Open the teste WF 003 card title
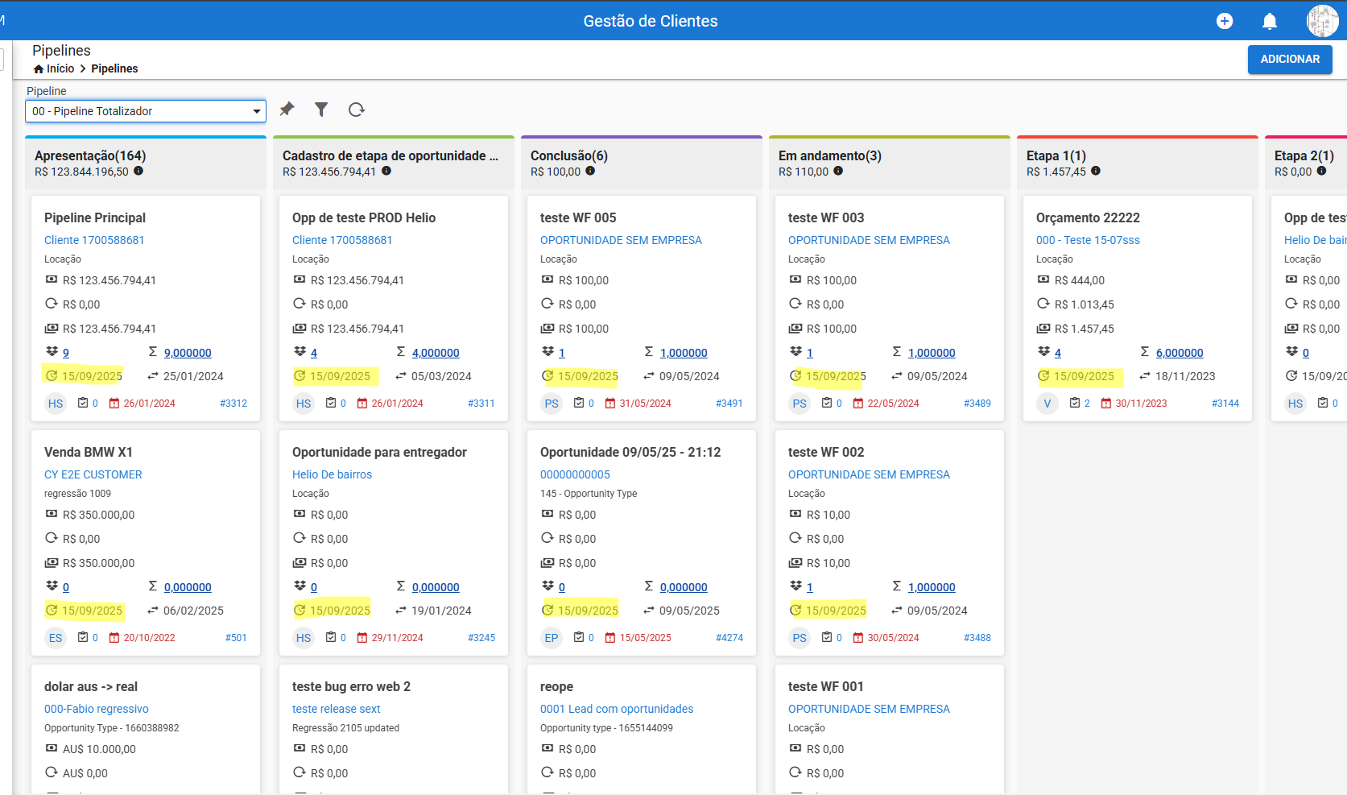This screenshot has height=795, width=1347. 826,217
